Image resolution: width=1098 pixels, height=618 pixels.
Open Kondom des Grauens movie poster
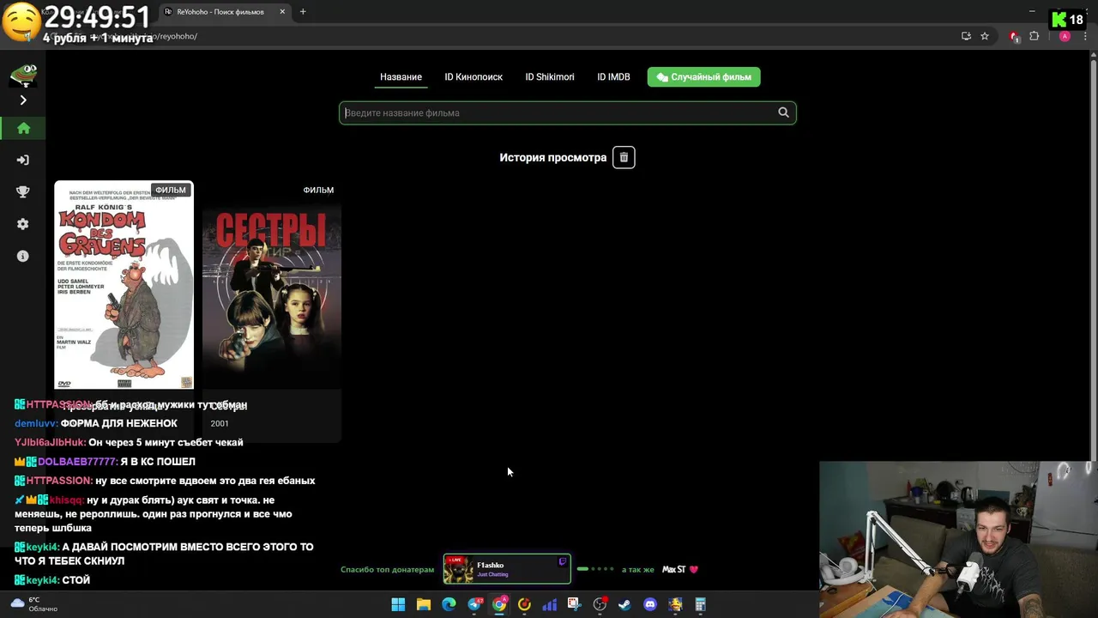(124, 286)
